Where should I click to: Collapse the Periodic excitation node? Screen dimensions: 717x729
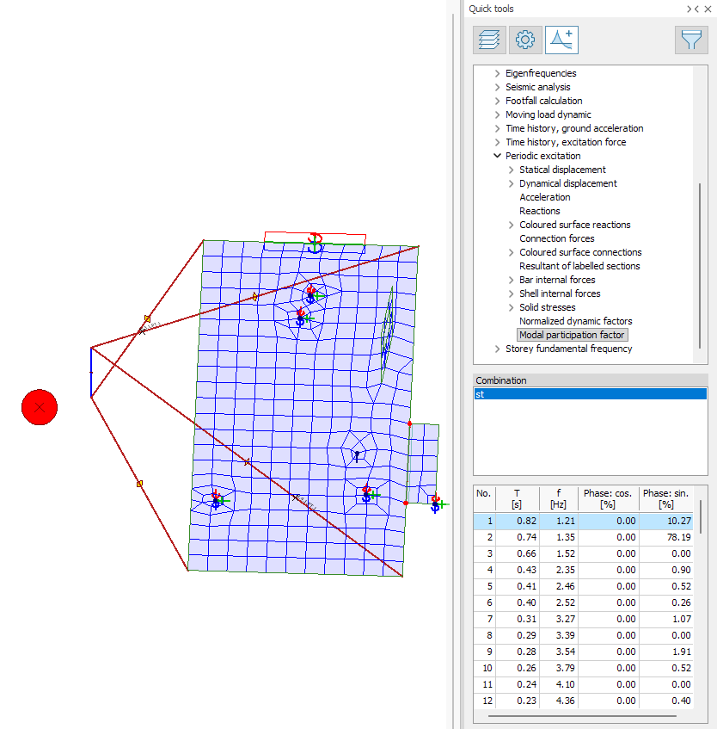click(498, 156)
